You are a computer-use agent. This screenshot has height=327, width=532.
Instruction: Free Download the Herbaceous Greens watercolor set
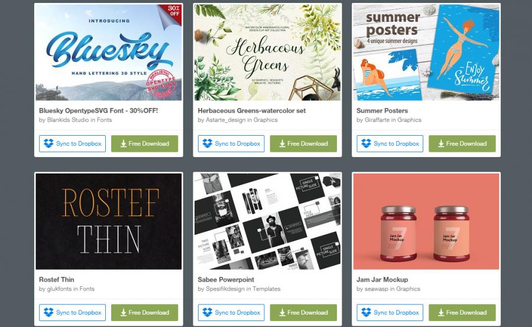[x=303, y=143]
